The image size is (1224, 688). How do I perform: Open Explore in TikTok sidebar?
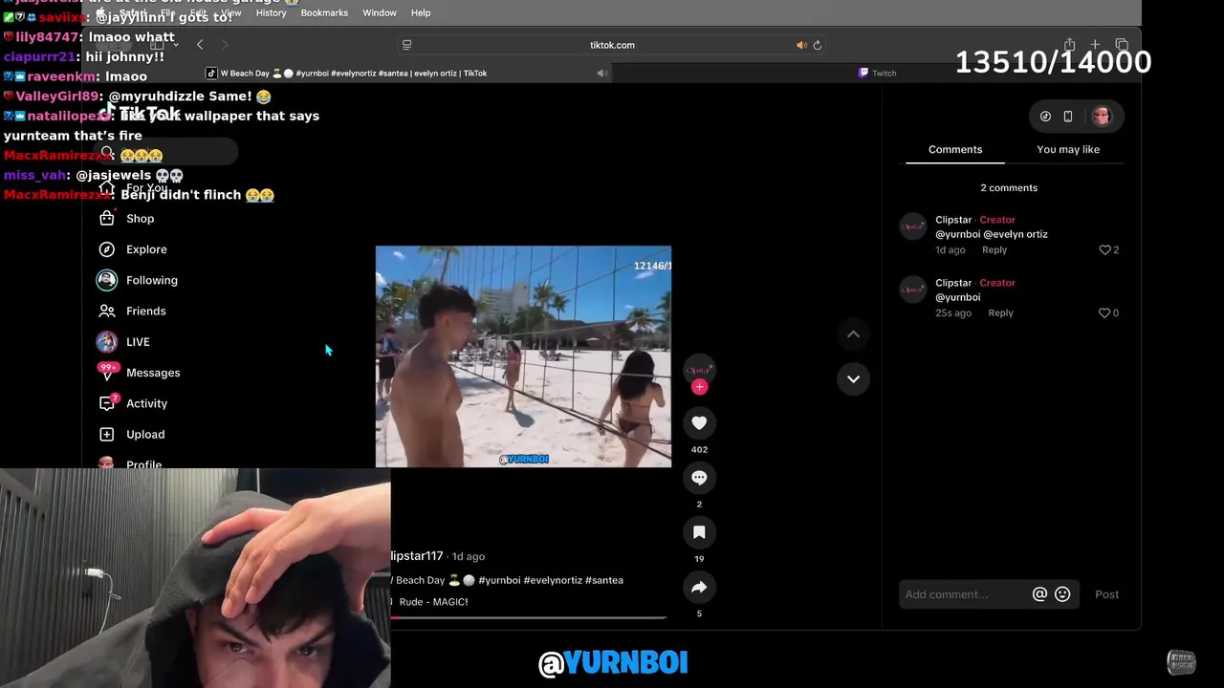(146, 249)
